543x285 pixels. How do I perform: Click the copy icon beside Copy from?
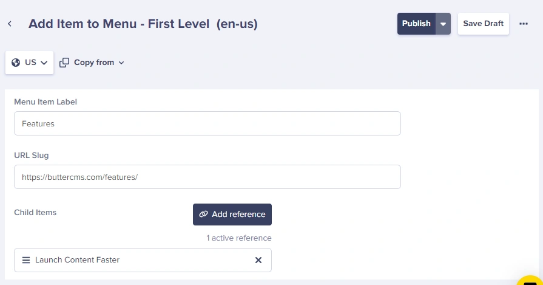(x=64, y=63)
